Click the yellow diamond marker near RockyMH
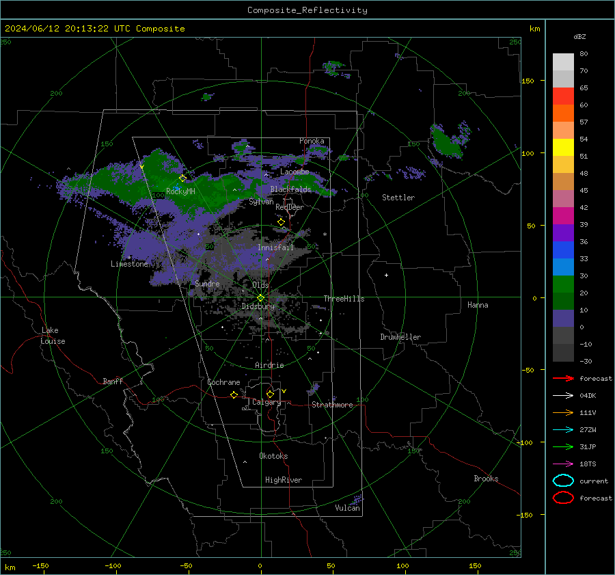This screenshot has width=615, height=575. tap(182, 178)
